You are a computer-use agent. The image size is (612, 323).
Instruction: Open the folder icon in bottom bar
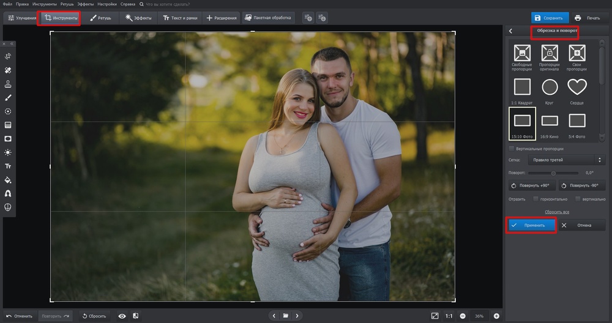285,316
